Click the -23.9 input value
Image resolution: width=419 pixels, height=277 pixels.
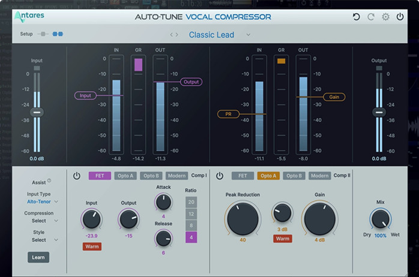click(91, 236)
